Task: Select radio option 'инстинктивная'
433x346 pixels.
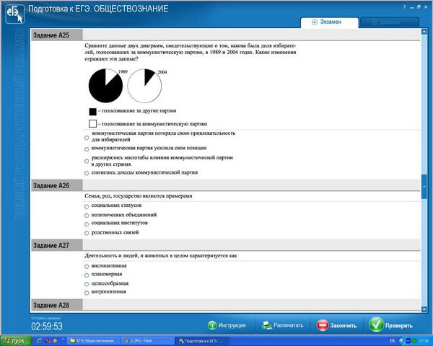Action: click(x=87, y=266)
